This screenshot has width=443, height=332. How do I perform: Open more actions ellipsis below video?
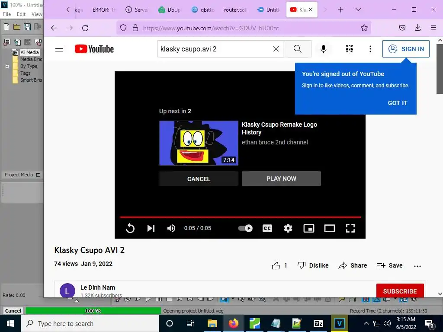pos(417,266)
